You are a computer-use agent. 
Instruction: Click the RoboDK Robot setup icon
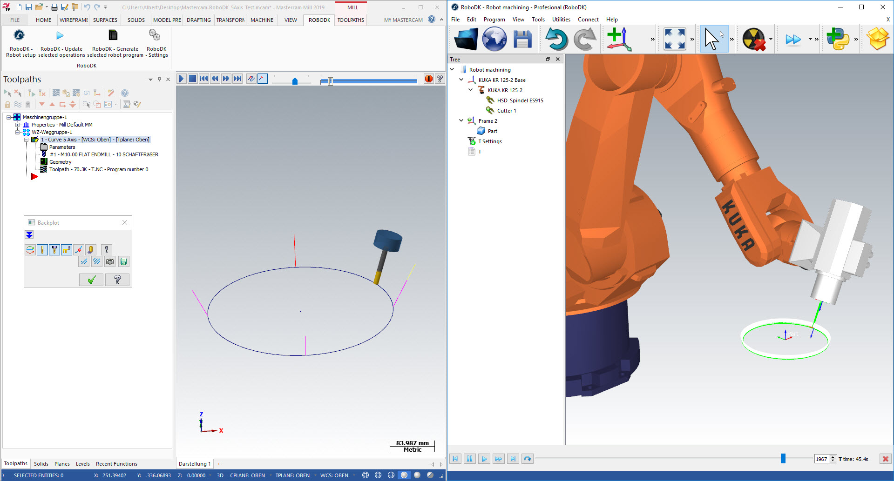click(19, 35)
